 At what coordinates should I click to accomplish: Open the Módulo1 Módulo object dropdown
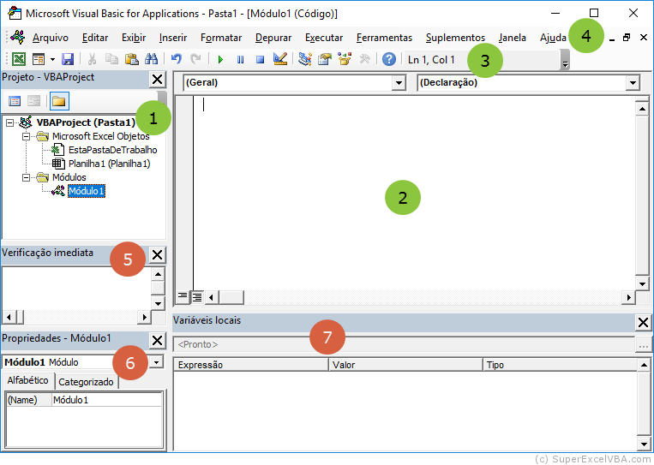point(156,361)
